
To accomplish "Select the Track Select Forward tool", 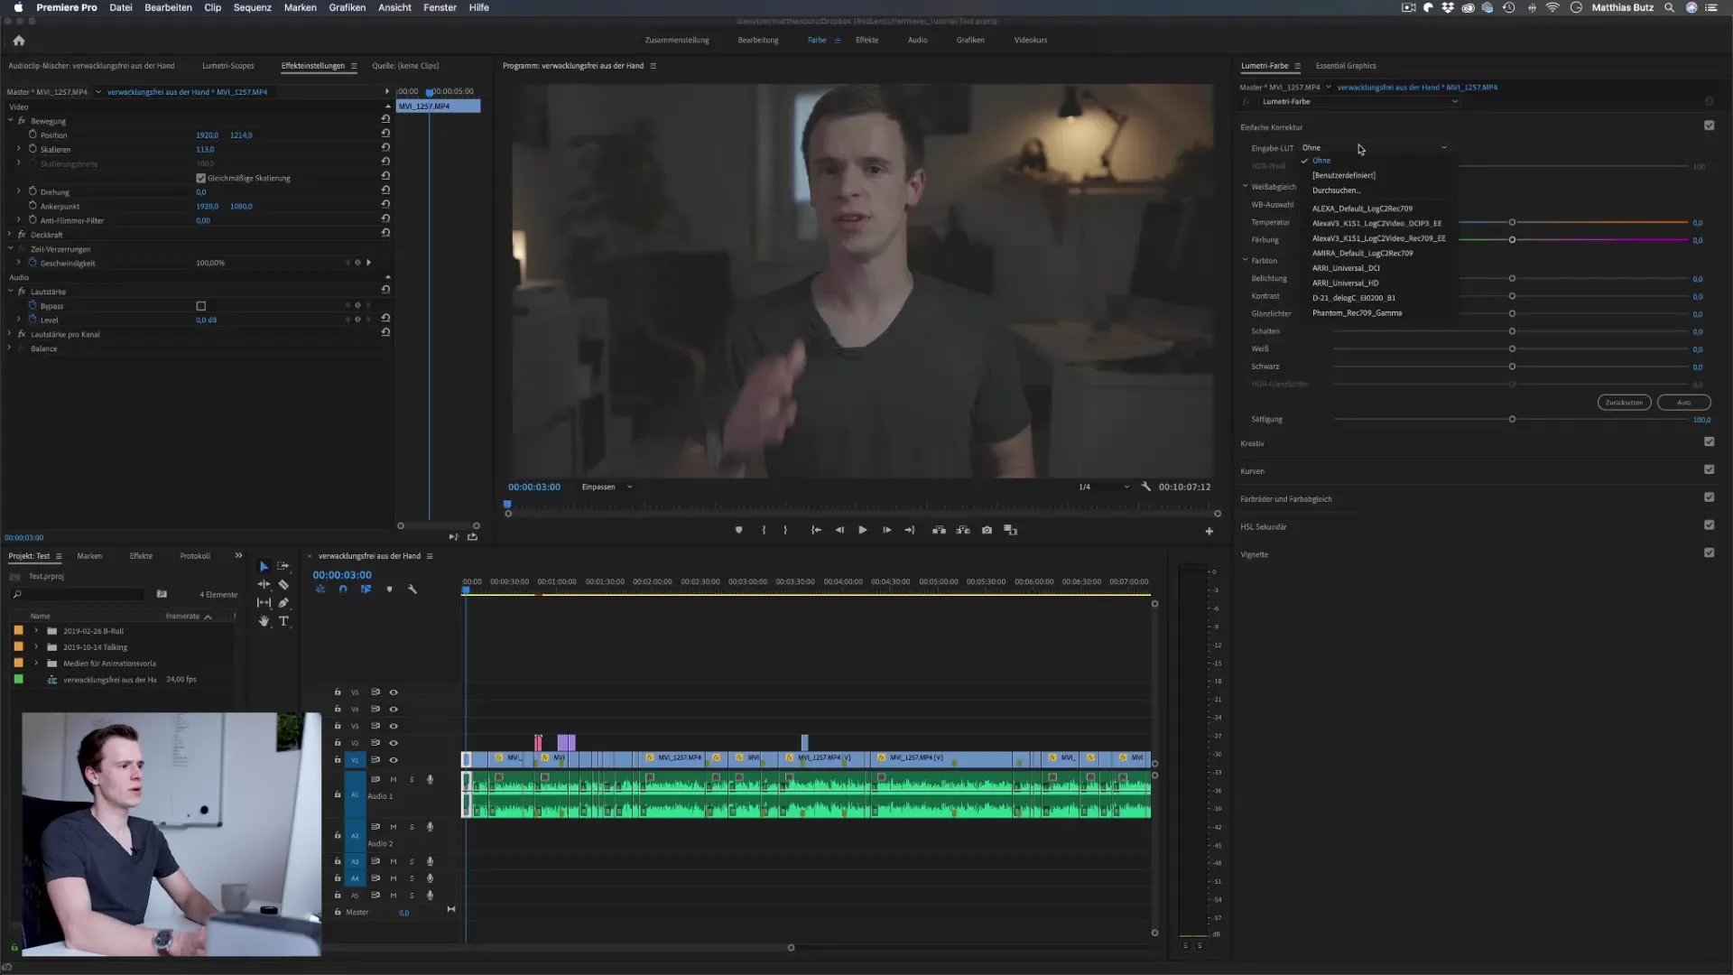I will click(x=283, y=566).
